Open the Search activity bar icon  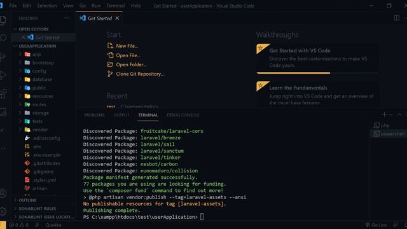[x=3, y=38]
